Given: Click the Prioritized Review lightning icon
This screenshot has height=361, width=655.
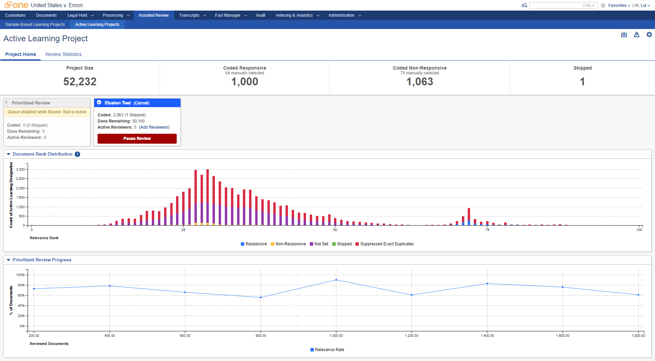Looking at the screenshot, I should pyautogui.click(x=6, y=103).
